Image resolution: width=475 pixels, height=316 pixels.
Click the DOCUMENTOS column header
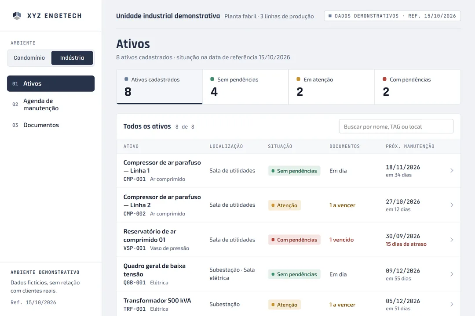[x=345, y=146]
